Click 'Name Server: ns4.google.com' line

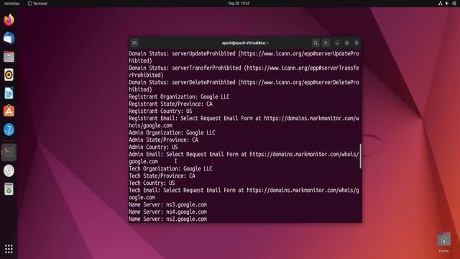pos(167,212)
